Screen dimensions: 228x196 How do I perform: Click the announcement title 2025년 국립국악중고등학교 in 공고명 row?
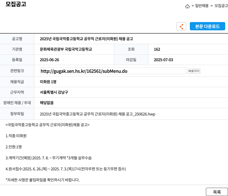point(86,39)
